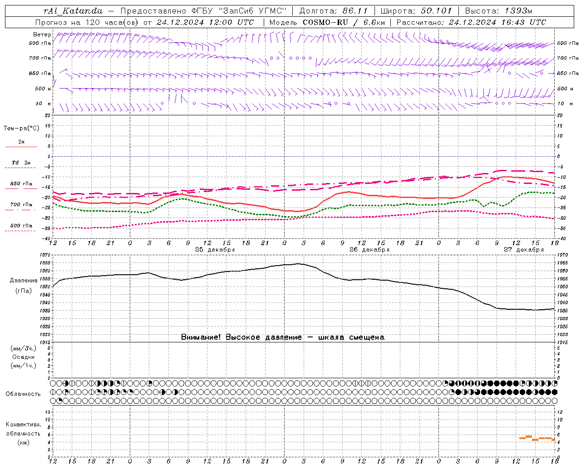The image size is (581, 465).
Task: Click Рассчитано: 24.12.2024 16:43 UTC text
Action: [472, 22]
